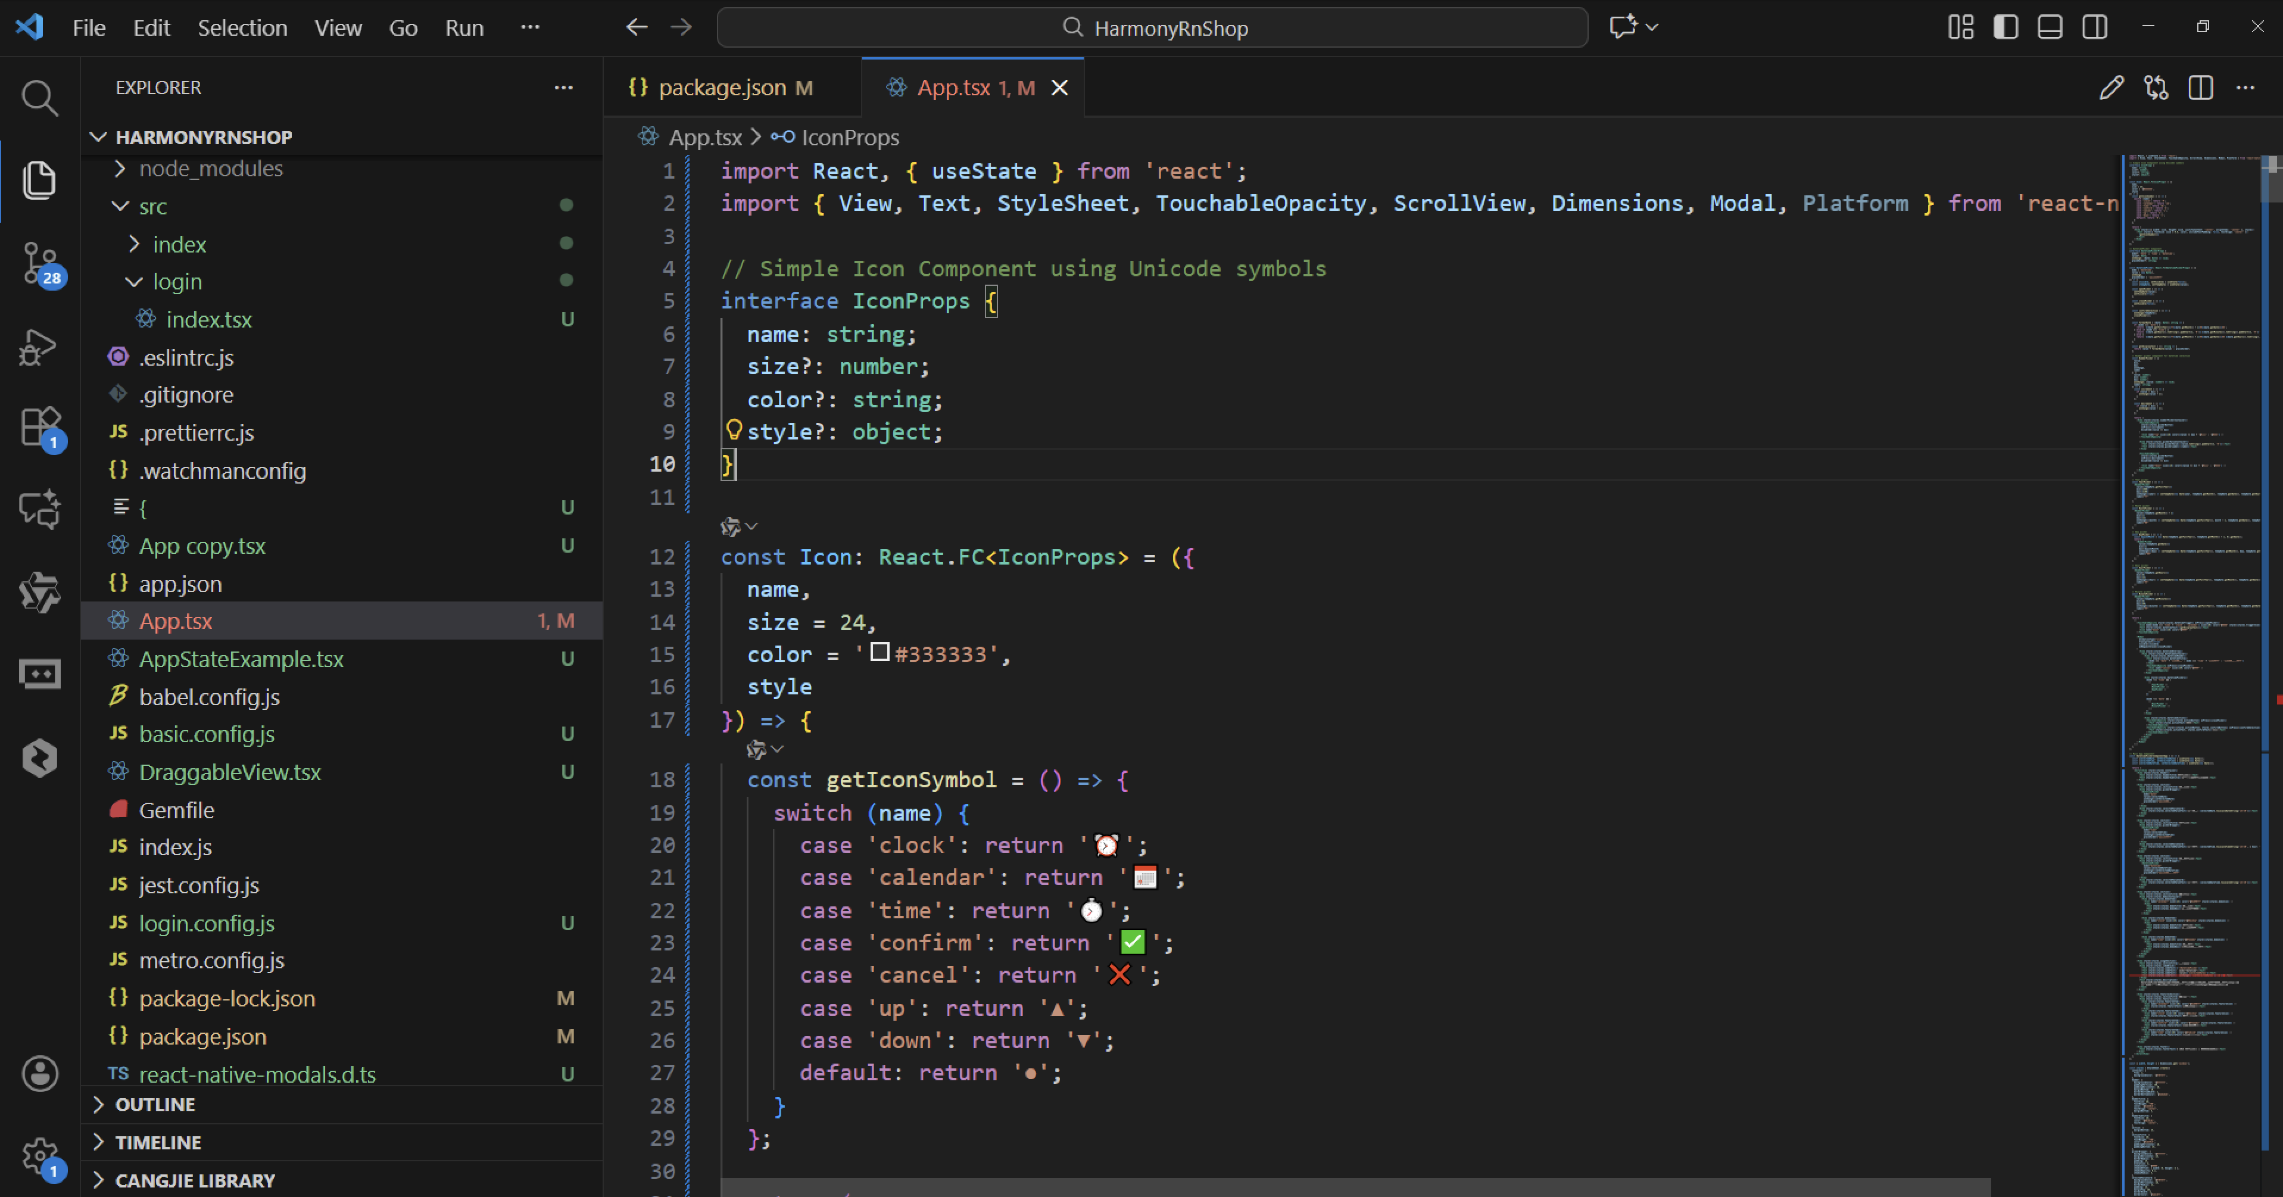Image resolution: width=2283 pixels, height=1197 pixels.
Task: Toggle the primary side bar visibility
Action: [2006, 27]
